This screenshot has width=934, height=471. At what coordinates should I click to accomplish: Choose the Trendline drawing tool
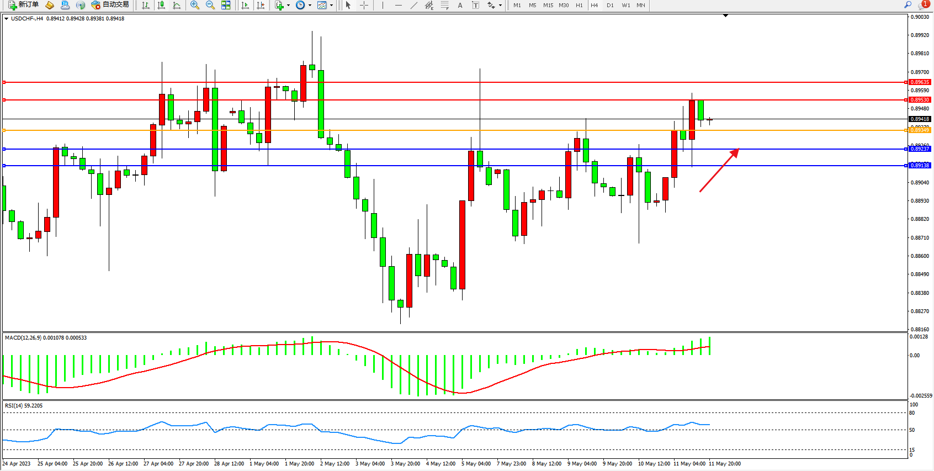coord(414,5)
